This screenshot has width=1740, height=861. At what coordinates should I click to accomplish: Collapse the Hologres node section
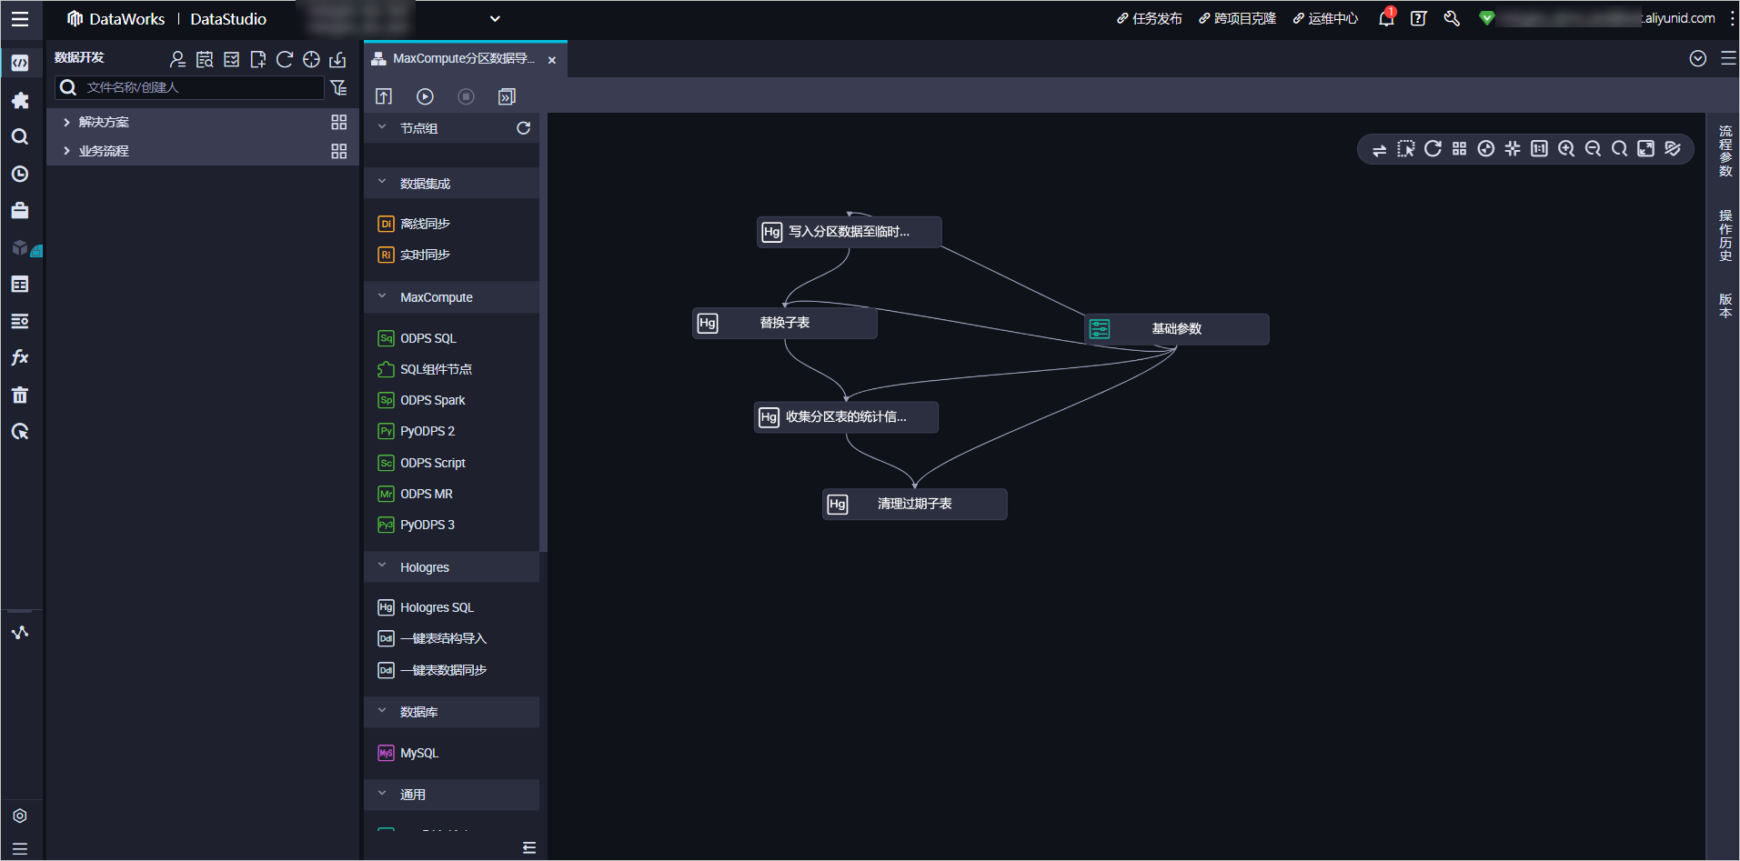[x=382, y=566]
